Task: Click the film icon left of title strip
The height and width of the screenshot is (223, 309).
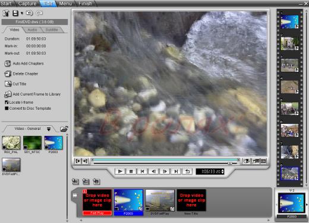Action: 75,196
